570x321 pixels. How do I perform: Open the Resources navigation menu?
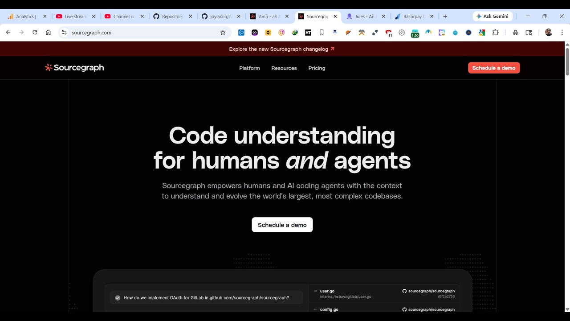(x=284, y=68)
